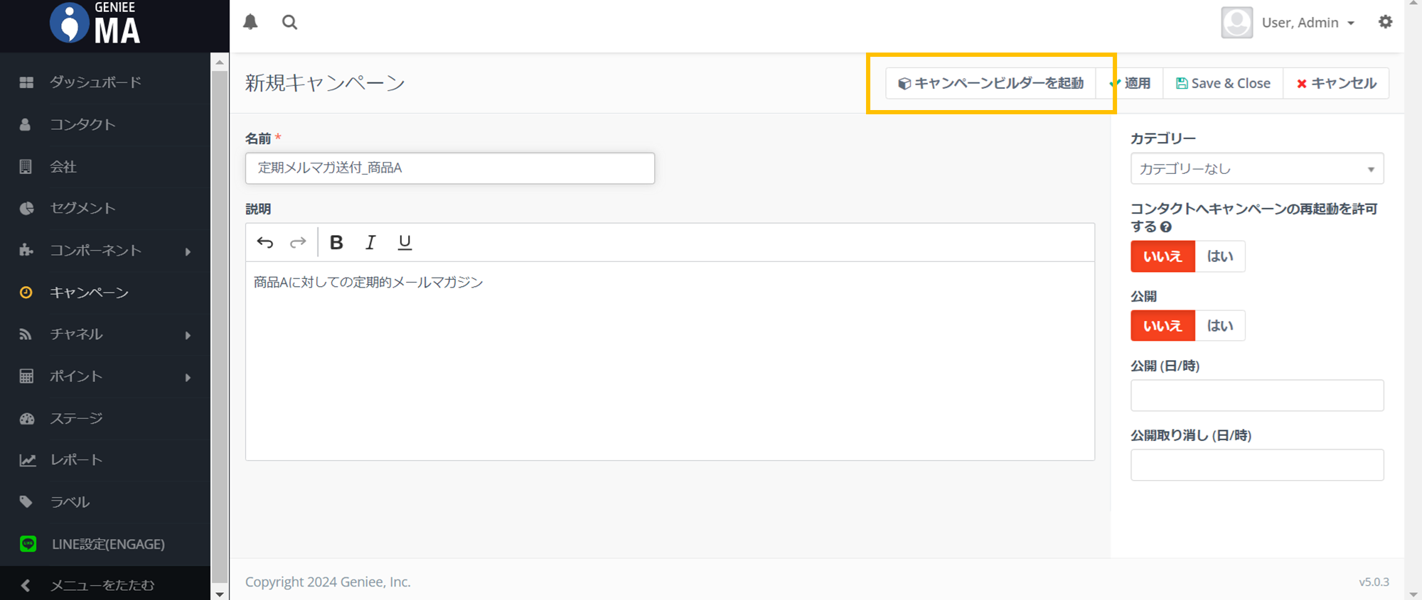The height and width of the screenshot is (600, 1422).
Task: Open the settings gear icon
Action: [1385, 22]
